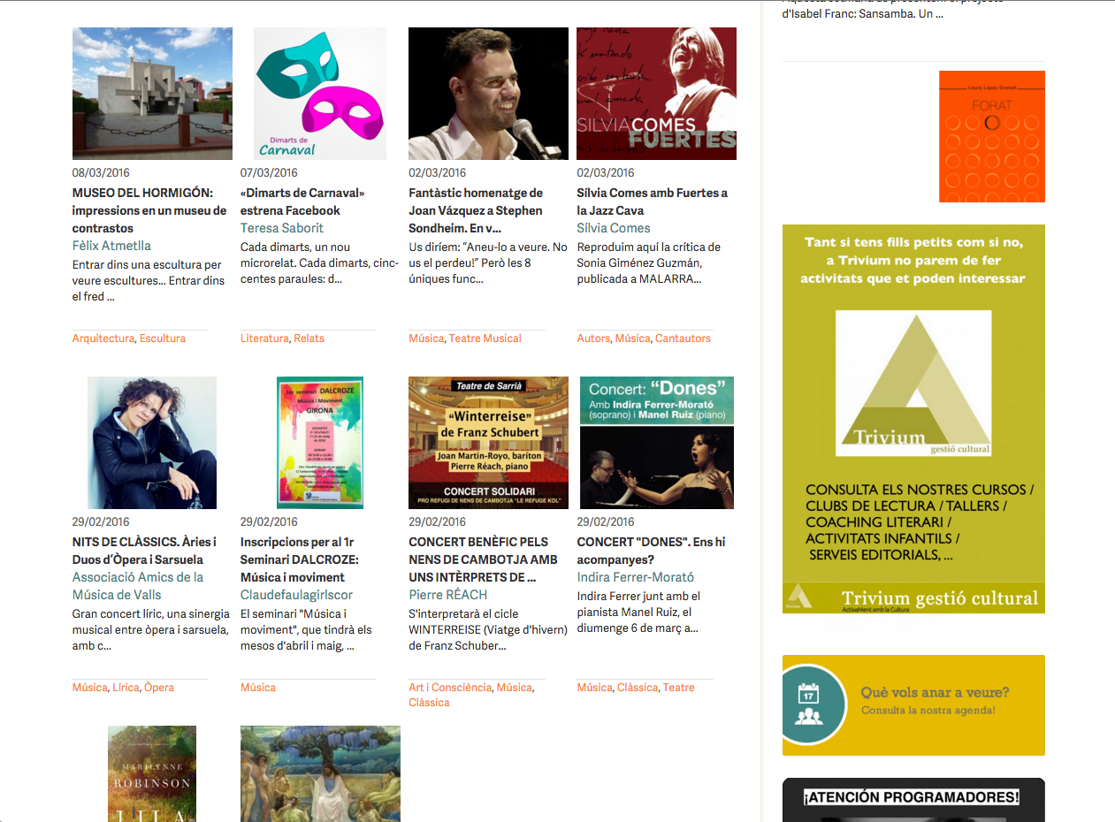The image size is (1115, 822).
Task: Open article title CONCERT "DONES". Ens hi acompanyes?
Action: click(651, 551)
